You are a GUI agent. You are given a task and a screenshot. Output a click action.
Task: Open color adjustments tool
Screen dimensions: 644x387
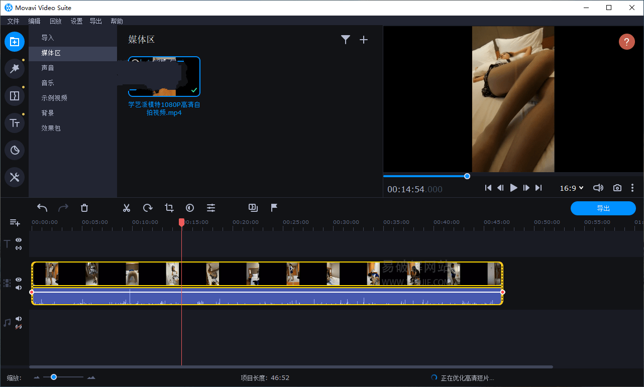[x=190, y=208]
